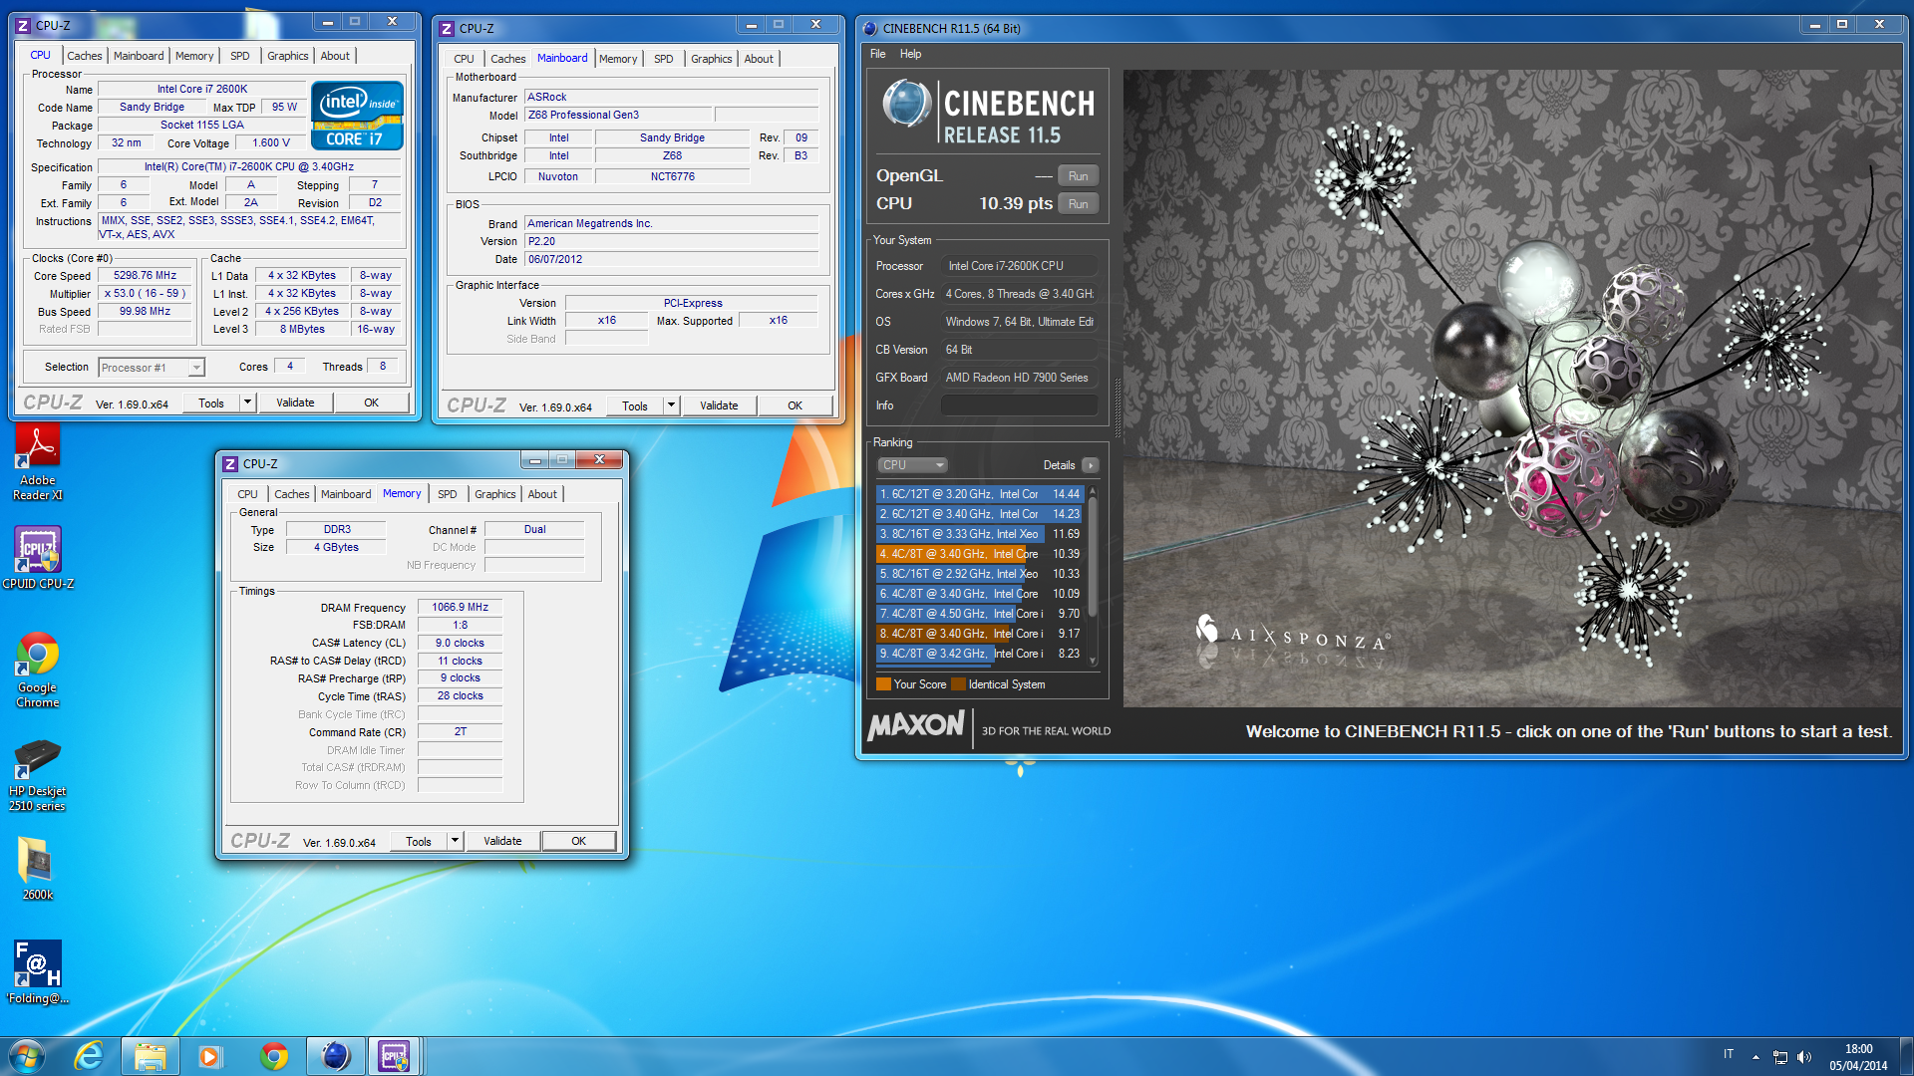This screenshot has height=1076, width=1914.
Task: Click the Cinebench Info input field
Action: (1019, 405)
